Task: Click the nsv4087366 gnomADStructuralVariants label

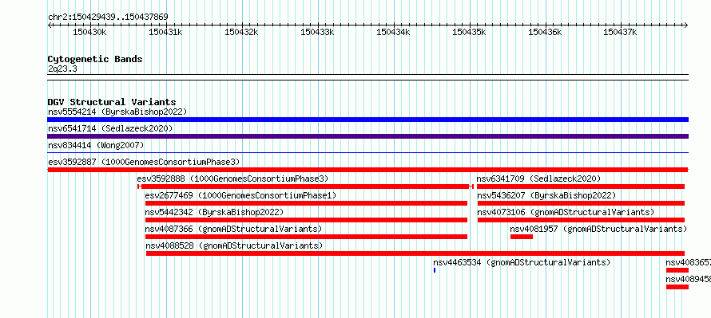Action: tap(233, 229)
